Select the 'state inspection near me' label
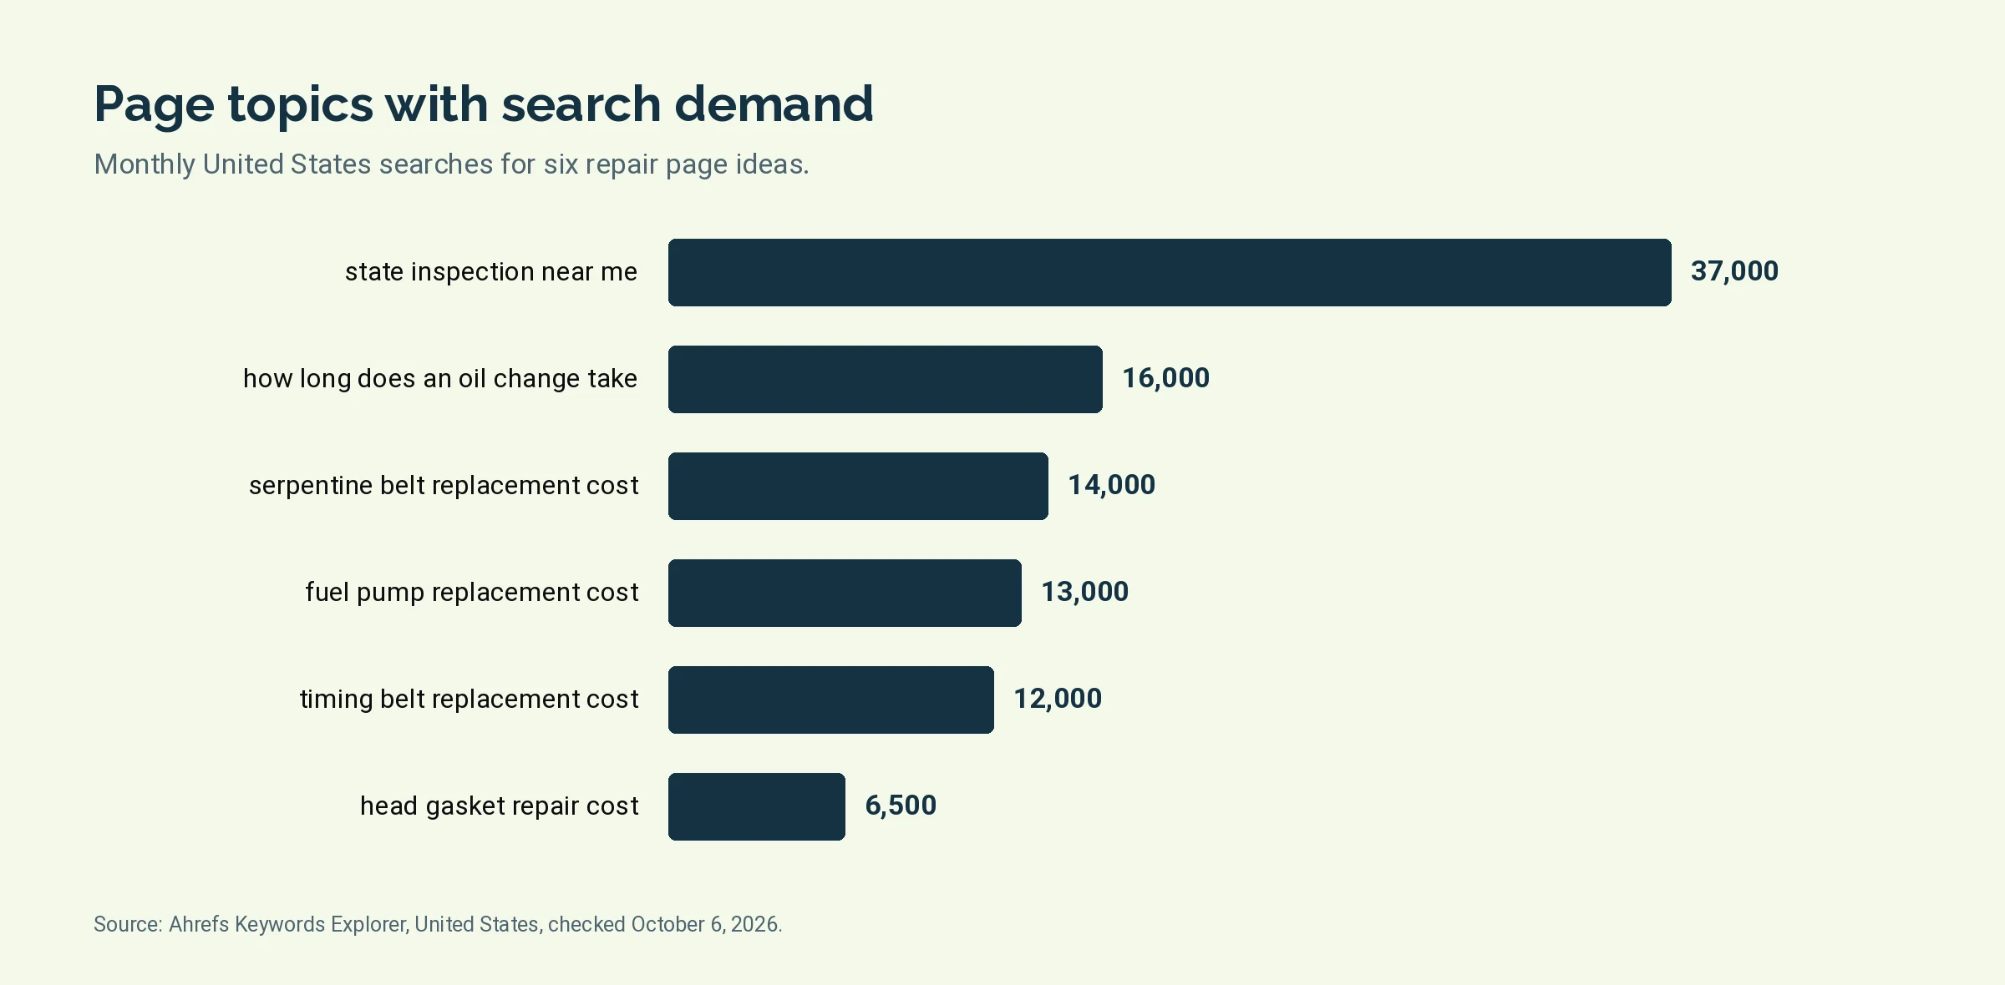Screen dimensions: 2005x985 coord(491,272)
